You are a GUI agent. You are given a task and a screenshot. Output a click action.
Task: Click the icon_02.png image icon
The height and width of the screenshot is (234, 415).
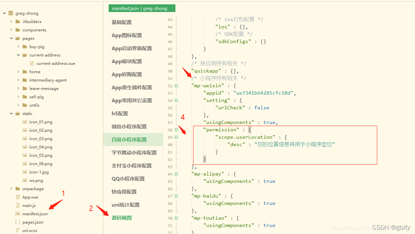(x=25, y=130)
